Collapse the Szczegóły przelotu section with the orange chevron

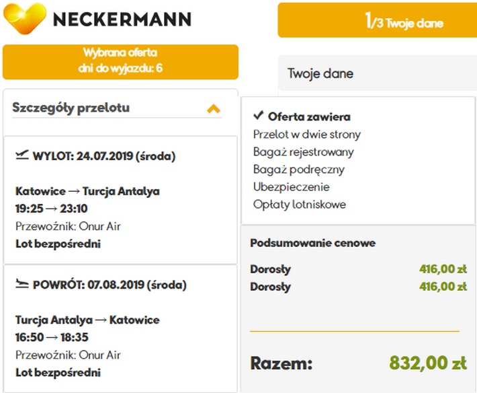point(214,108)
